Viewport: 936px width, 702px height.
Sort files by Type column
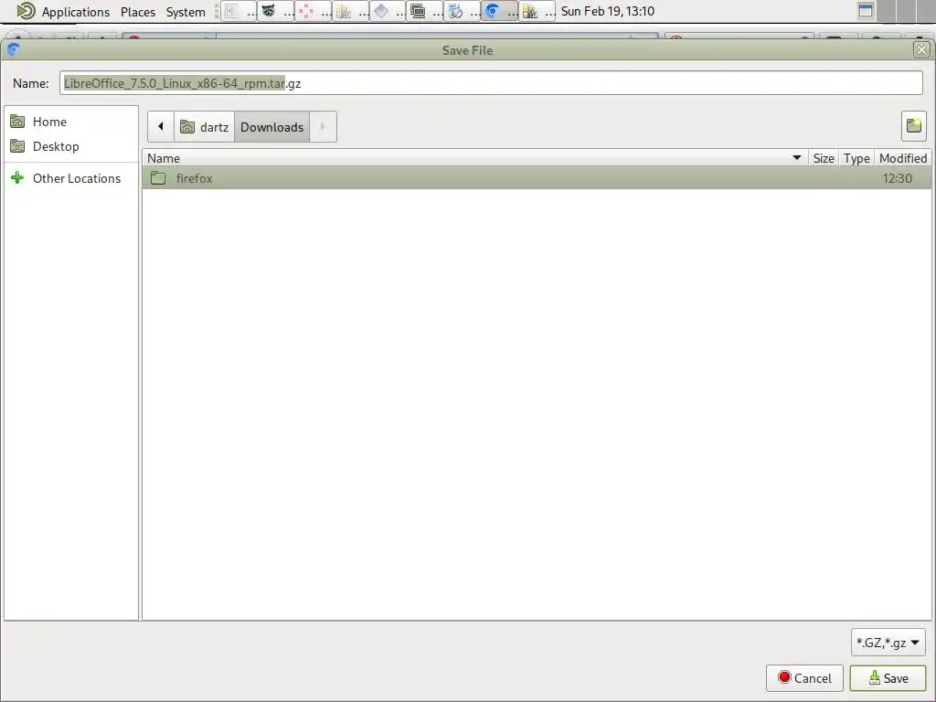[x=856, y=158]
